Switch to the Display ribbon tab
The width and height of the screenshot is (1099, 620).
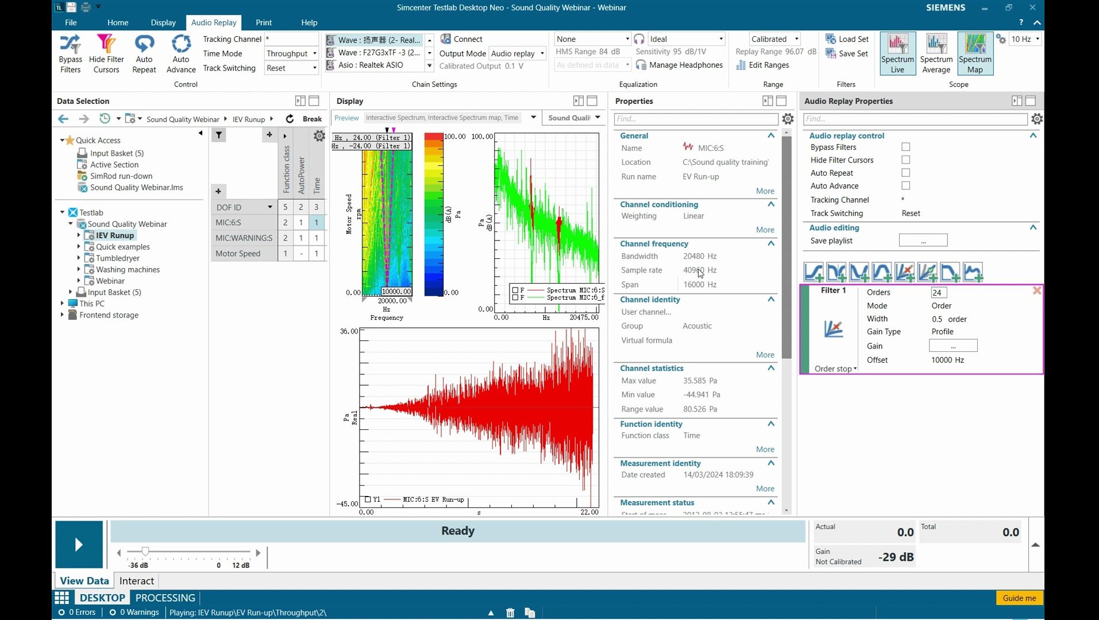163,22
